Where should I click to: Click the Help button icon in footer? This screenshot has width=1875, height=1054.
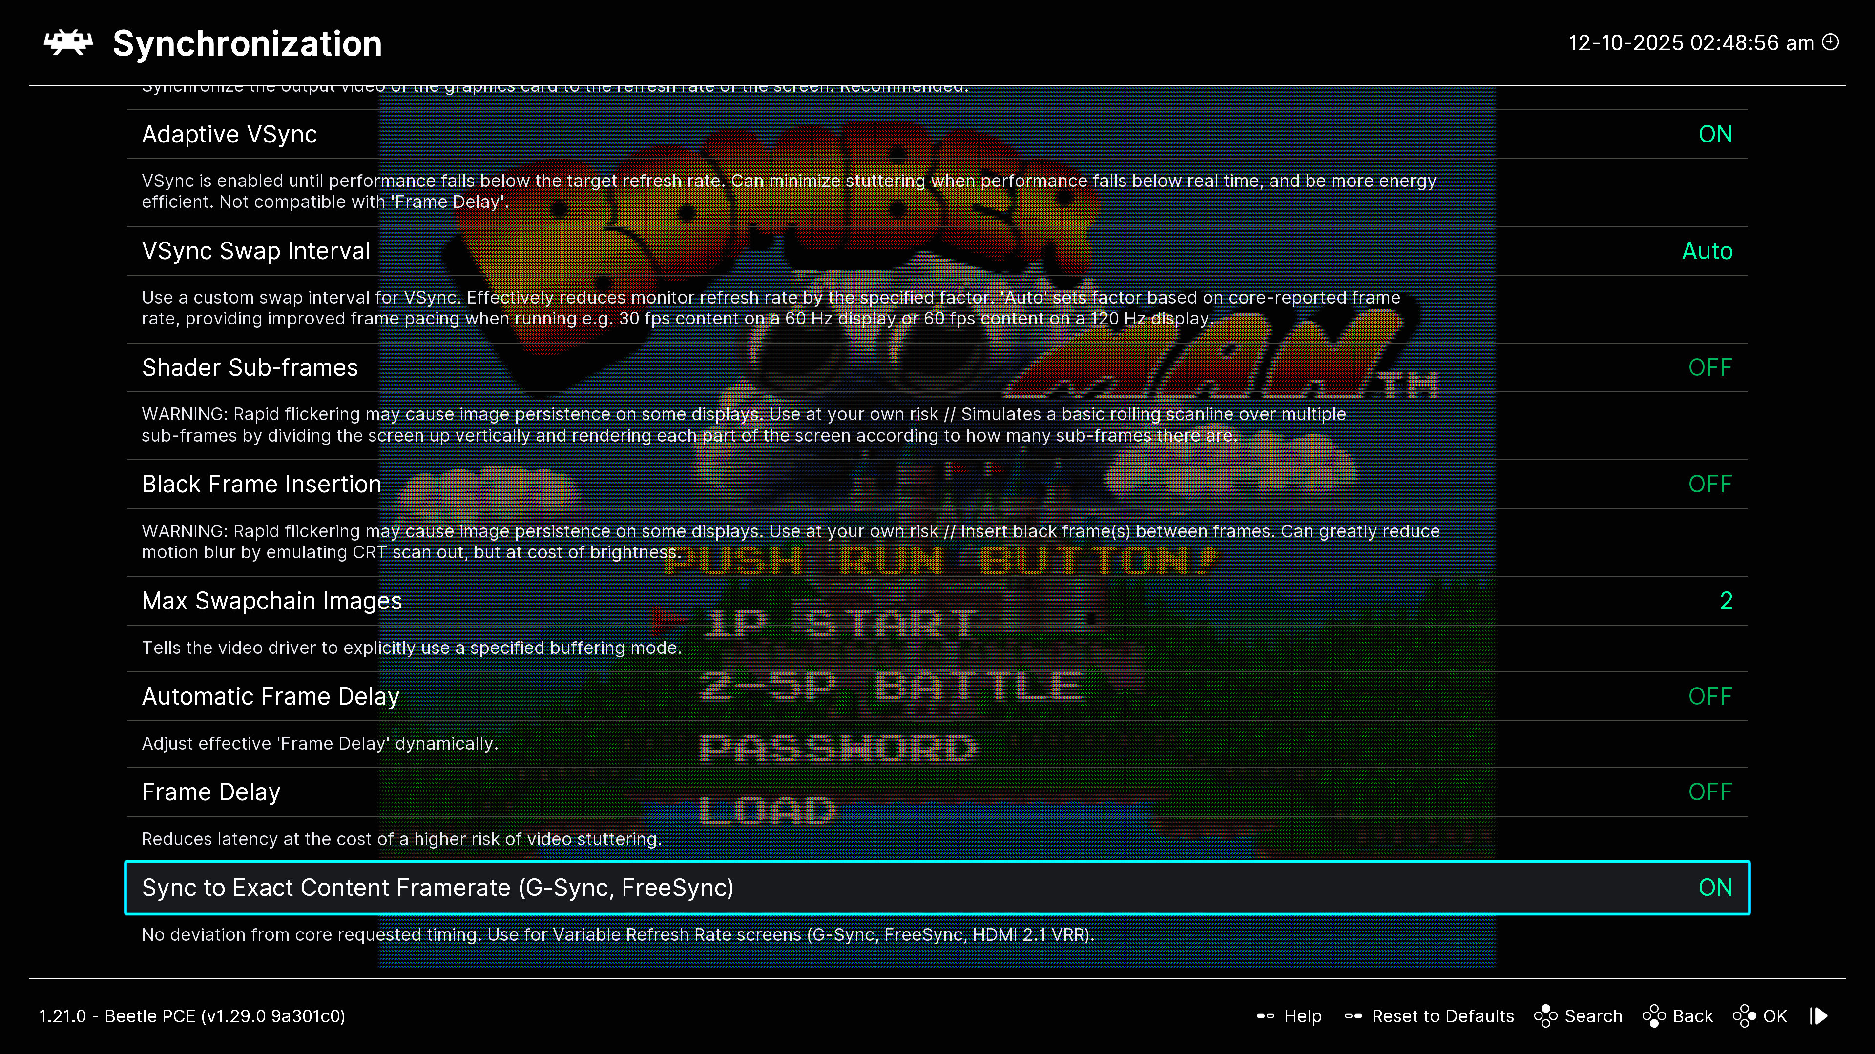pos(1265,1016)
